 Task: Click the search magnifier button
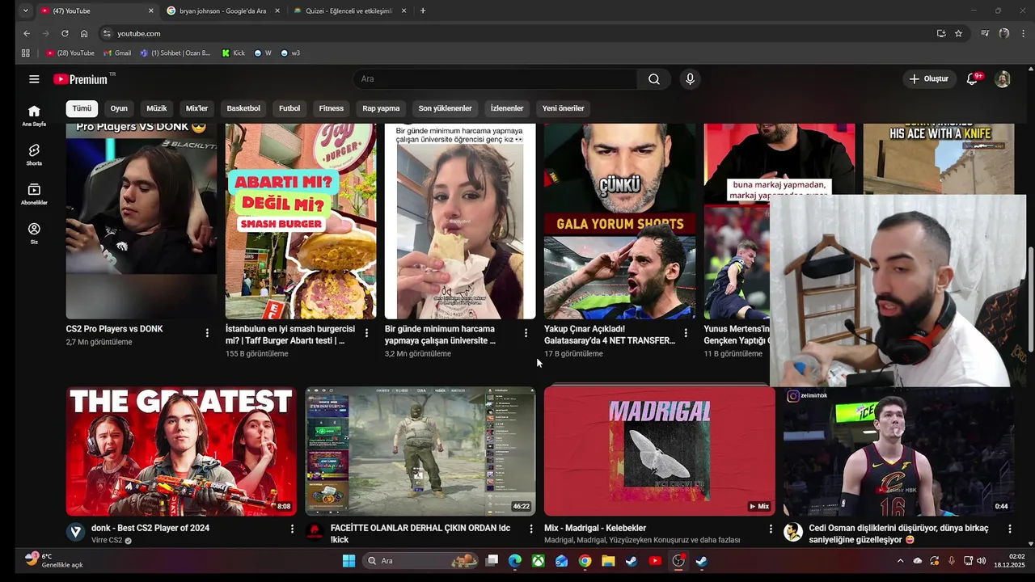point(653,79)
